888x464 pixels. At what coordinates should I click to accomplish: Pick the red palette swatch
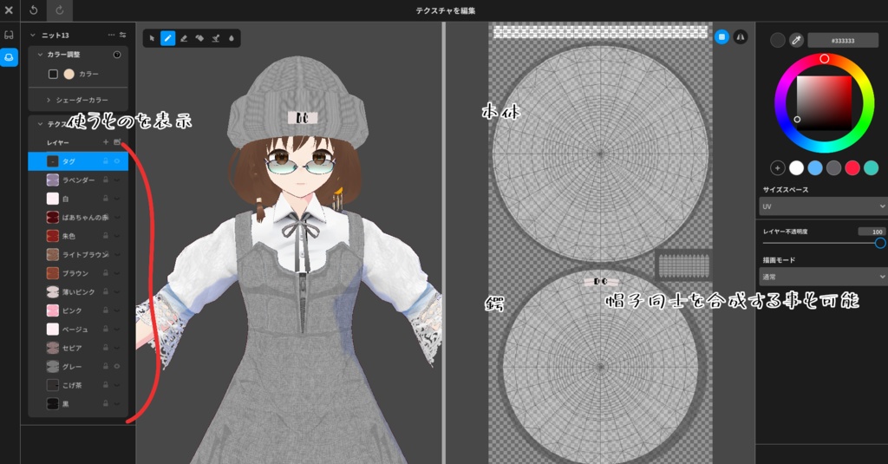pos(852,167)
